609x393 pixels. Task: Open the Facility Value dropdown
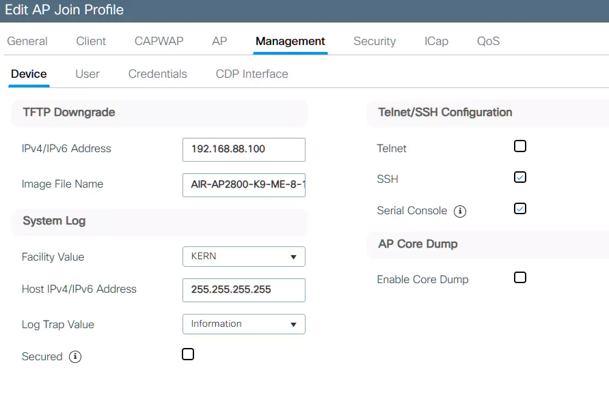243,257
